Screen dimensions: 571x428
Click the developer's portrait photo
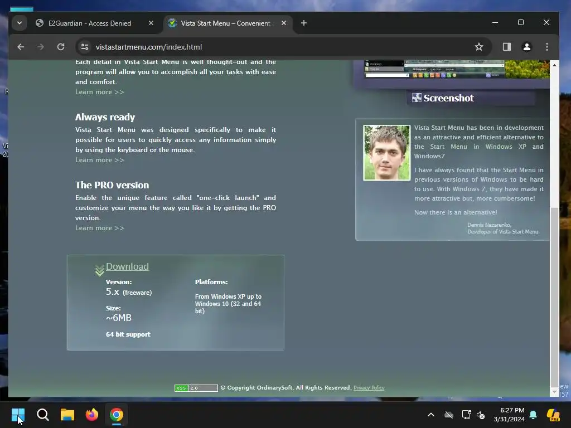pos(387,153)
